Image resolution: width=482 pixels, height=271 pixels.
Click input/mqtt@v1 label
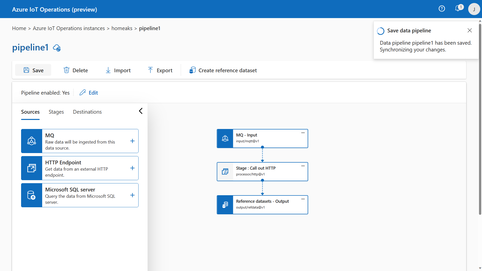(248, 141)
